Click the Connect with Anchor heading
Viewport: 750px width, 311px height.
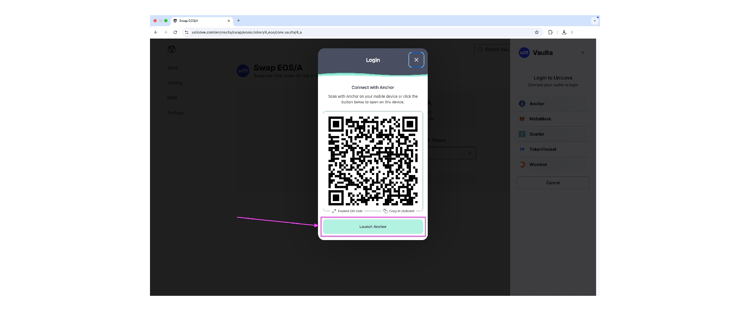click(x=373, y=87)
